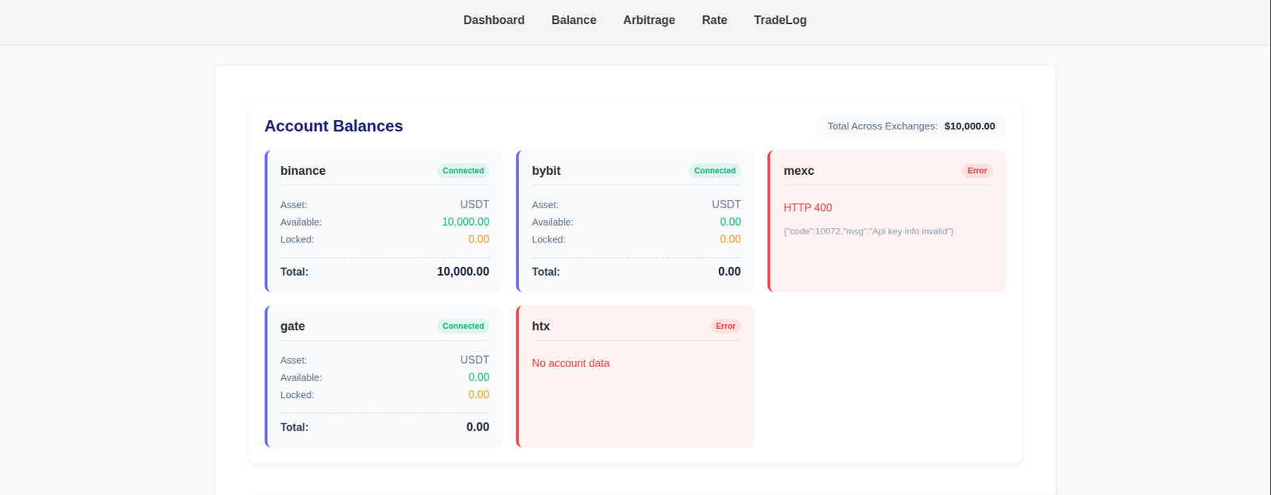Click the Total: label on binance card
Image resolution: width=1271 pixels, height=495 pixels.
point(294,272)
